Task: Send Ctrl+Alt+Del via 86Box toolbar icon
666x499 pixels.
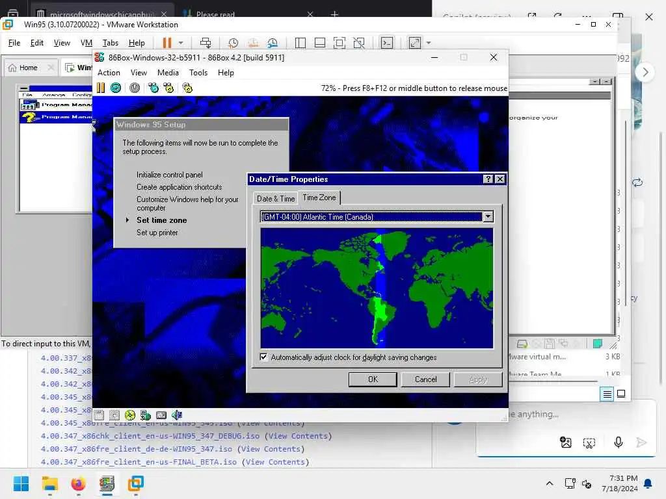Action: [153, 88]
